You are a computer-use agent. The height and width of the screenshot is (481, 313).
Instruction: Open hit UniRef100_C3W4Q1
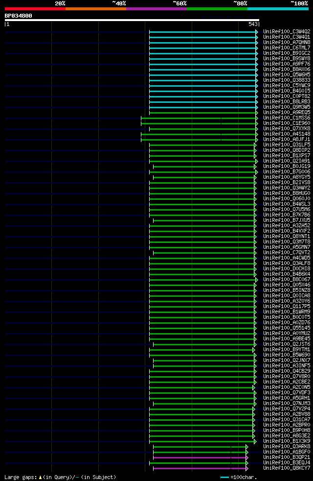coord(287,37)
